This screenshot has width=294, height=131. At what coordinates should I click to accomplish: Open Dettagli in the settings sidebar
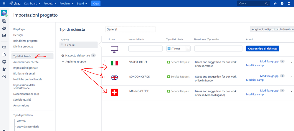[x=18, y=35]
